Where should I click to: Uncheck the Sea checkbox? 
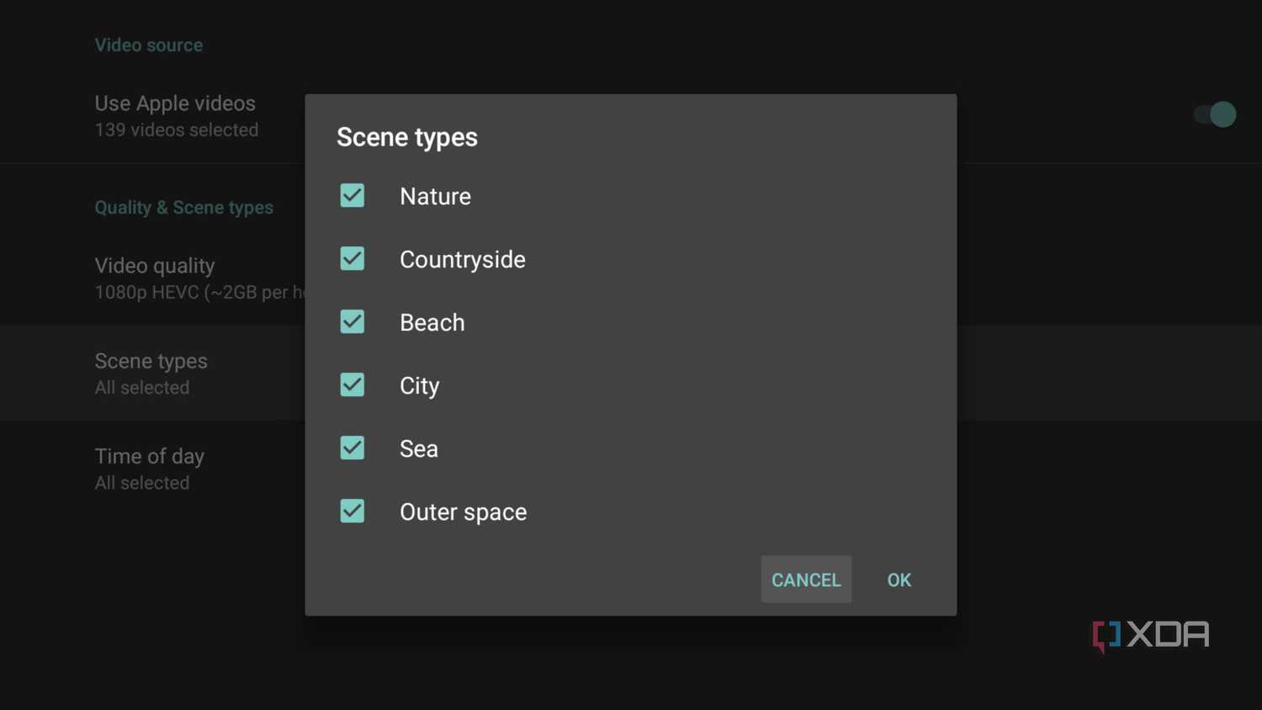tap(353, 448)
